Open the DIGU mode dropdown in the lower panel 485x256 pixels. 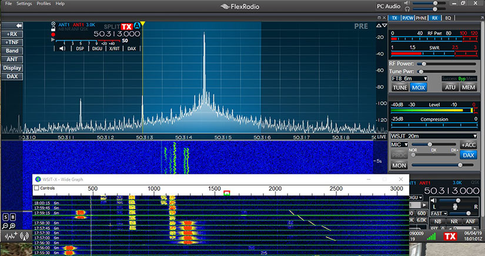tap(416, 197)
